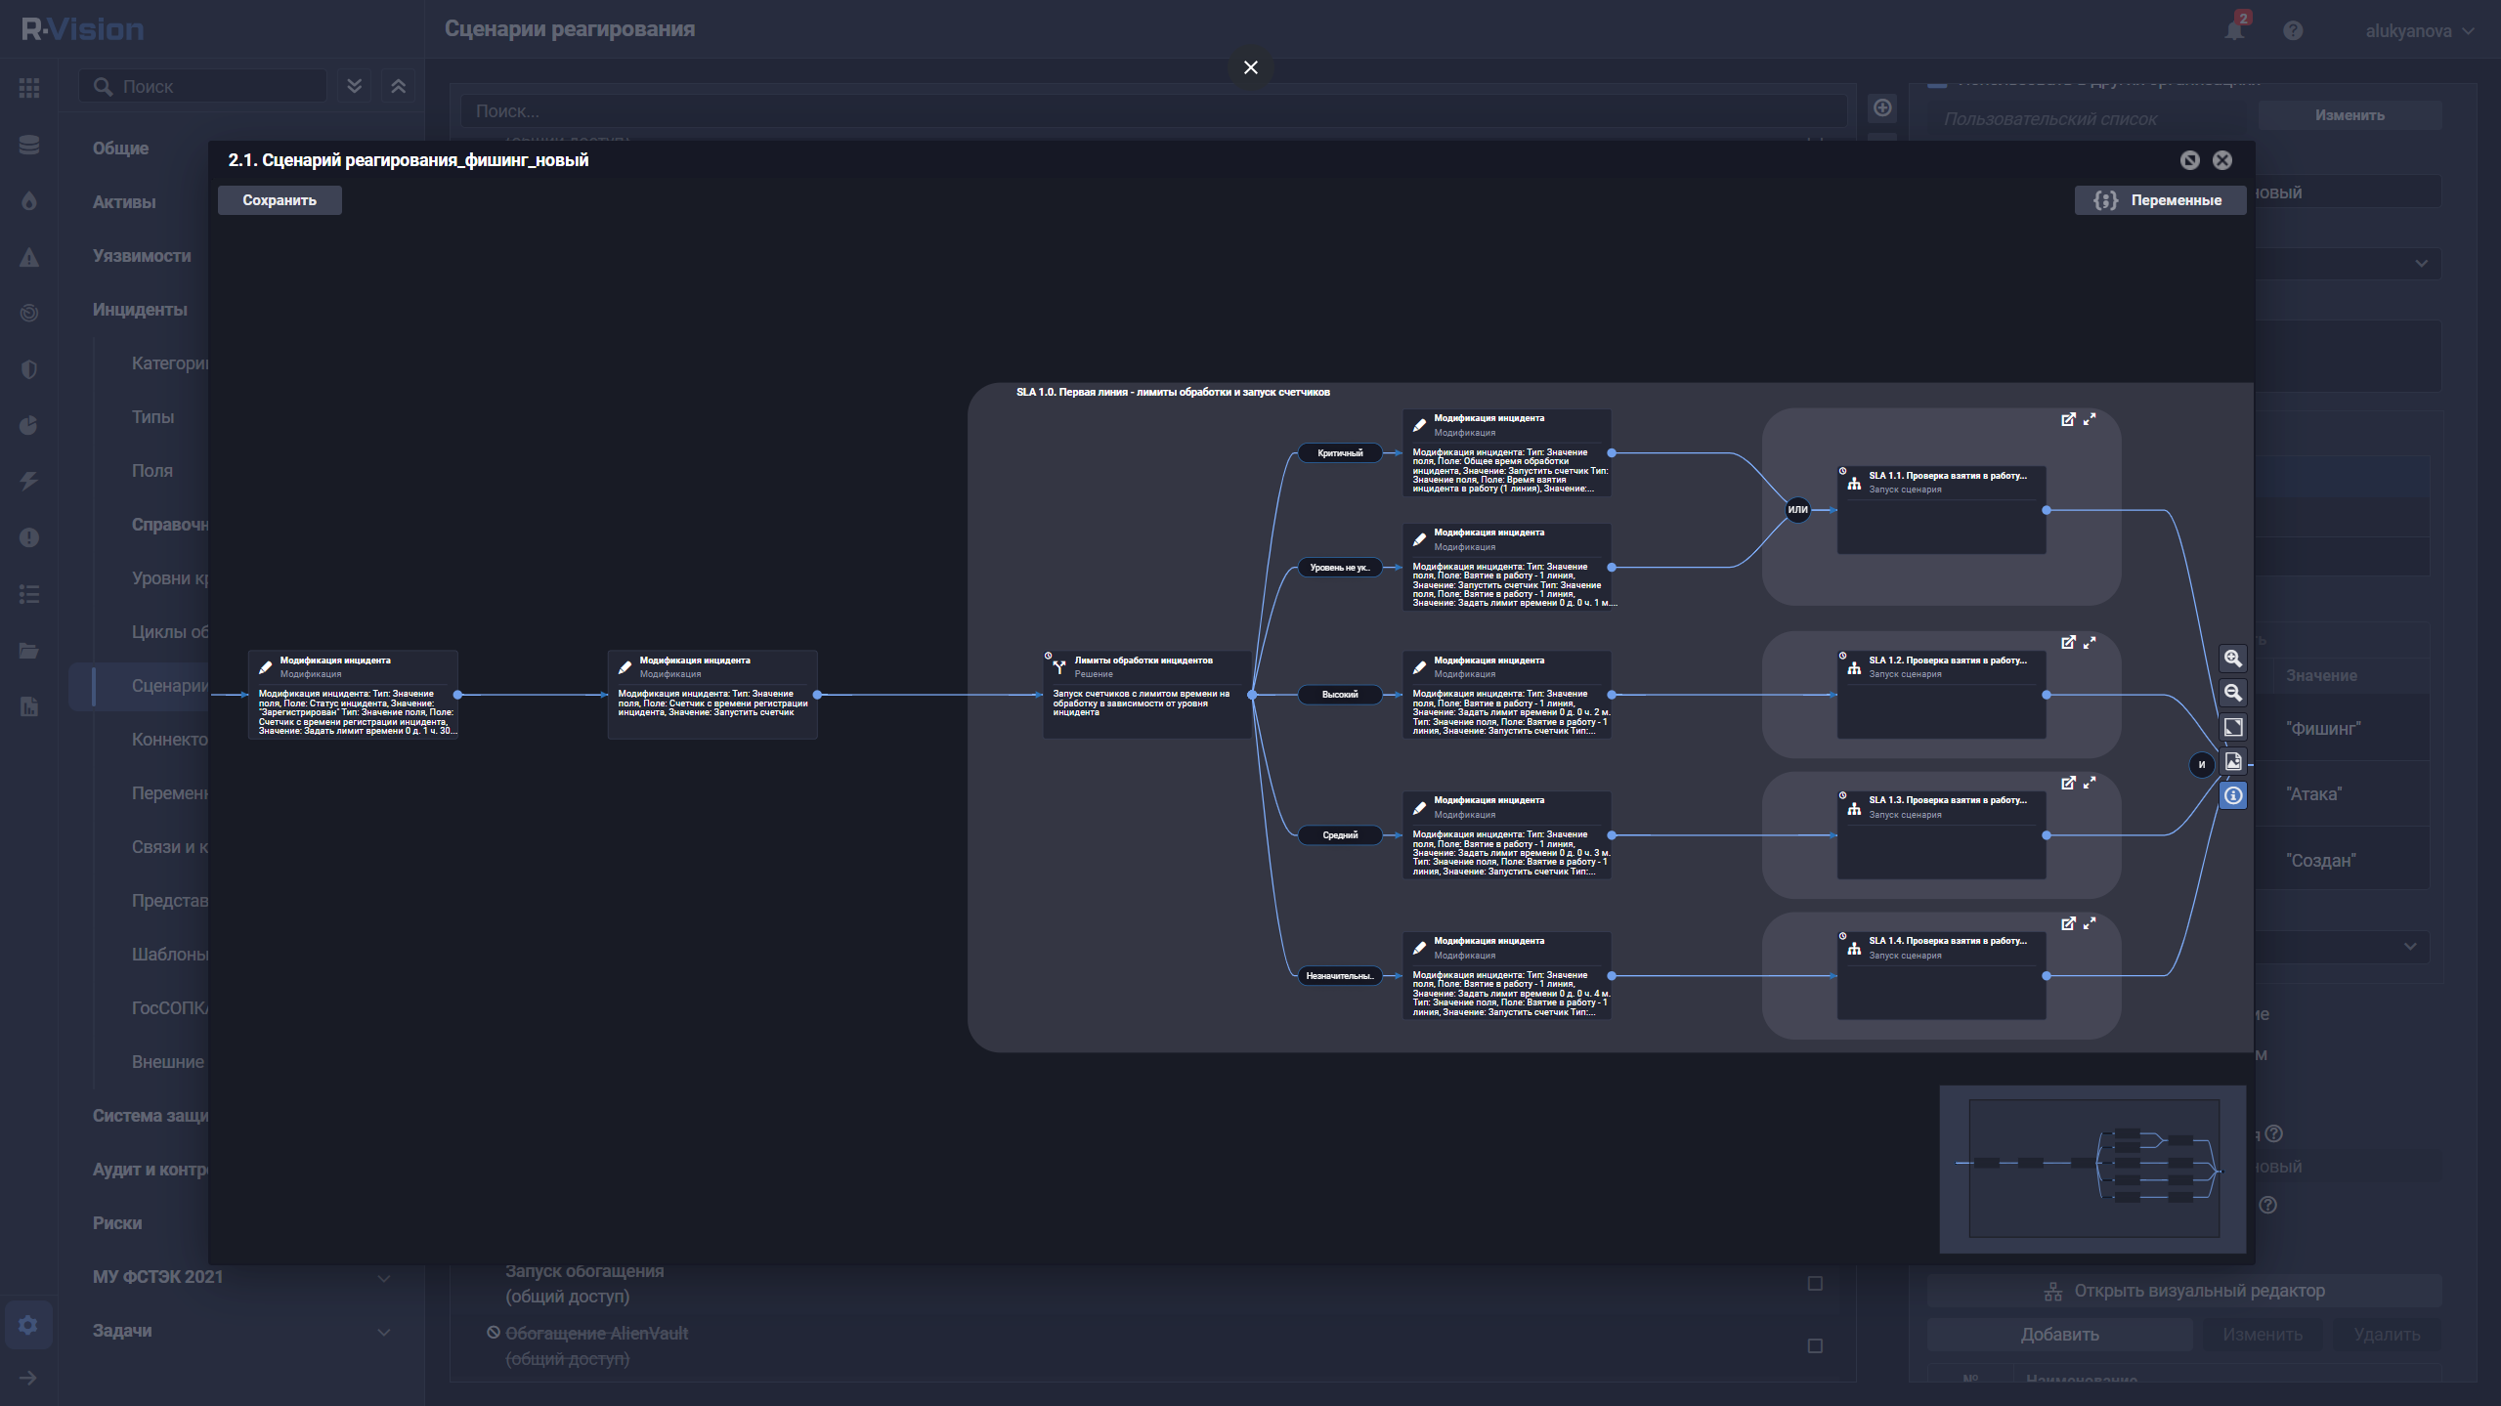Select the Активы menu item
The width and height of the screenshot is (2501, 1406).
pos(124,202)
